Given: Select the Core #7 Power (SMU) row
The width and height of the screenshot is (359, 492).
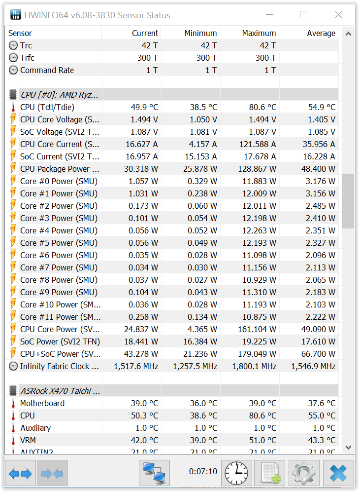Looking at the screenshot, I should pyautogui.click(x=172, y=267).
